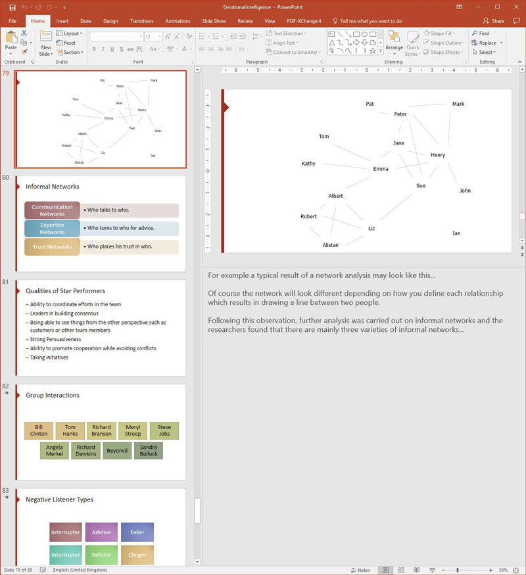The height and width of the screenshot is (575, 526).
Task: Select the text box shape in gallery
Action: 331,34
